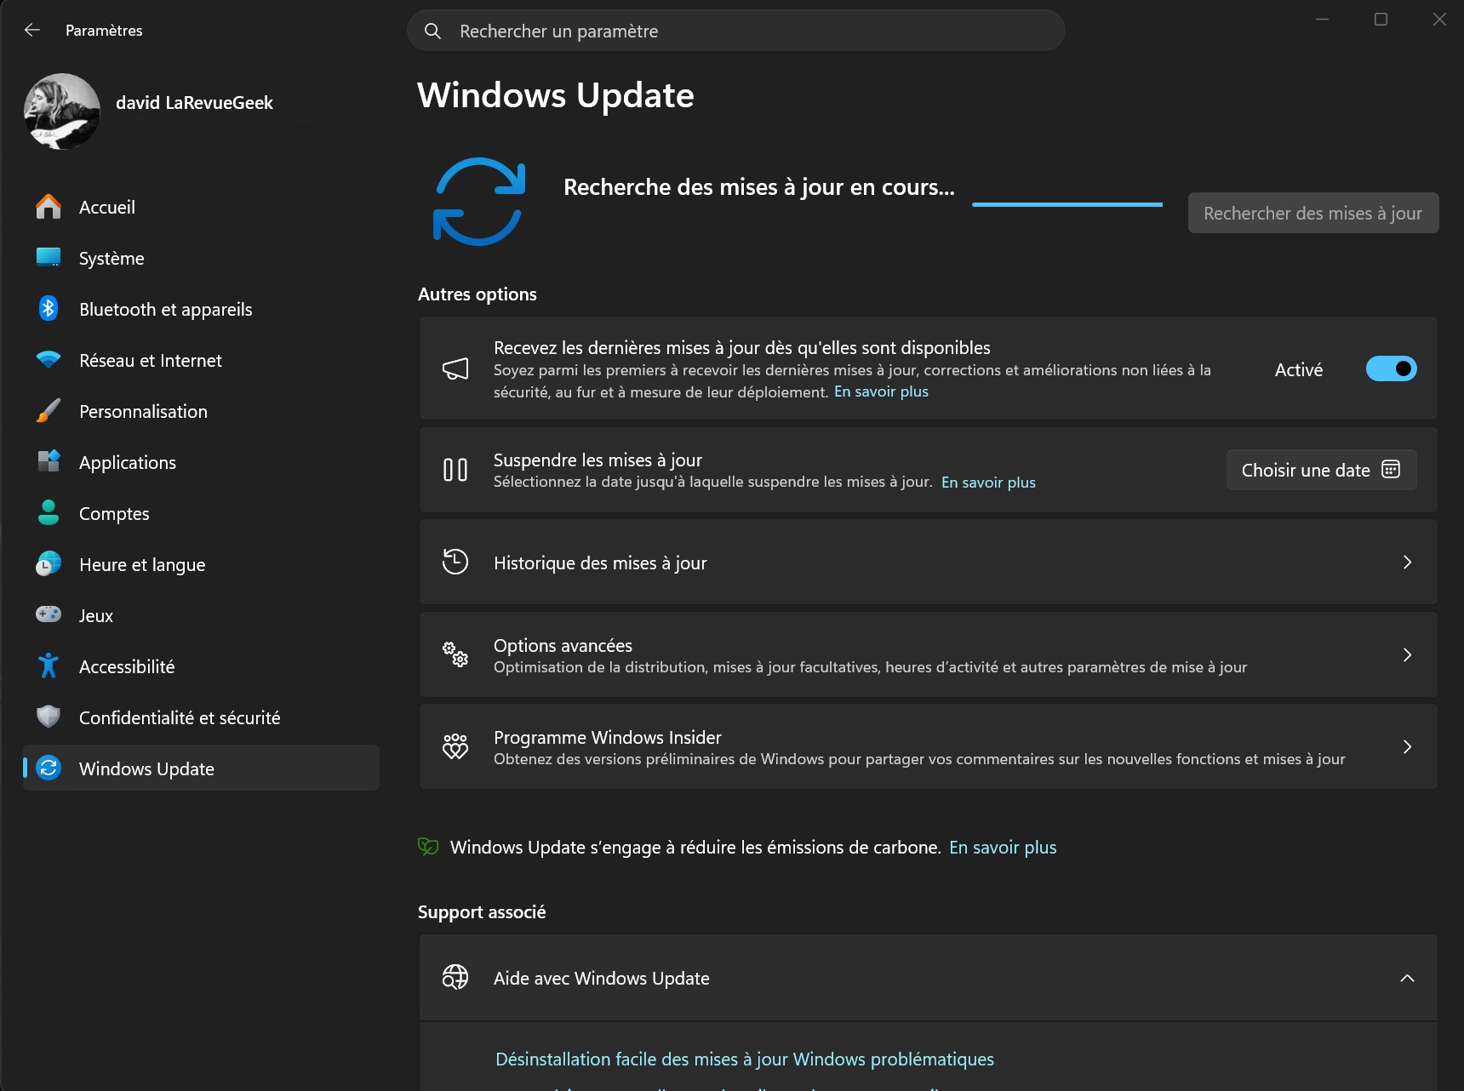Screen dimensions: 1464x1091
Task: Click the Réseau et Internet Wi-Fi icon
Action: point(49,360)
